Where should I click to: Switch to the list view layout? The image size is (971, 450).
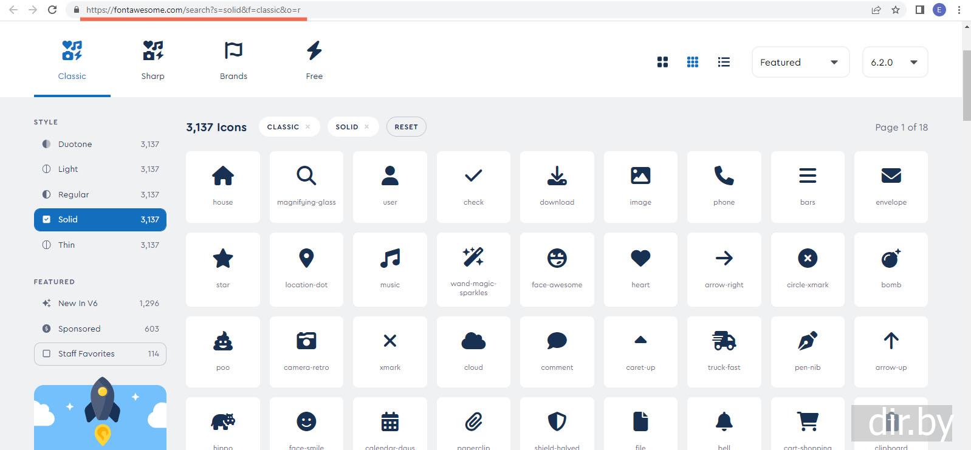pyautogui.click(x=723, y=62)
